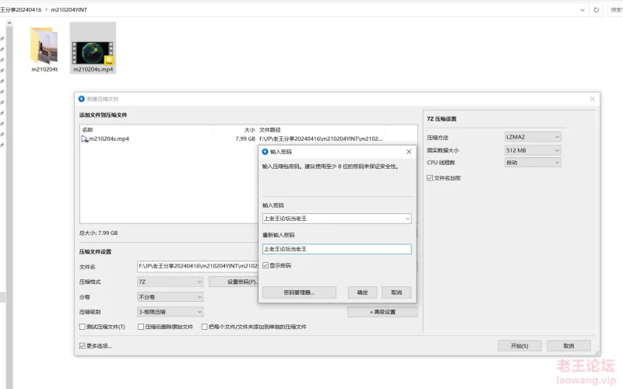
Task: Click 取消 in the main compression dialog
Action: click(568, 345)
